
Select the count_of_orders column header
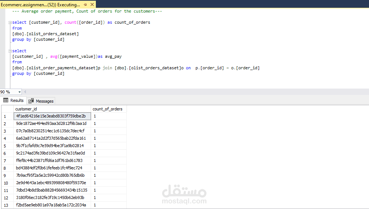109,109
